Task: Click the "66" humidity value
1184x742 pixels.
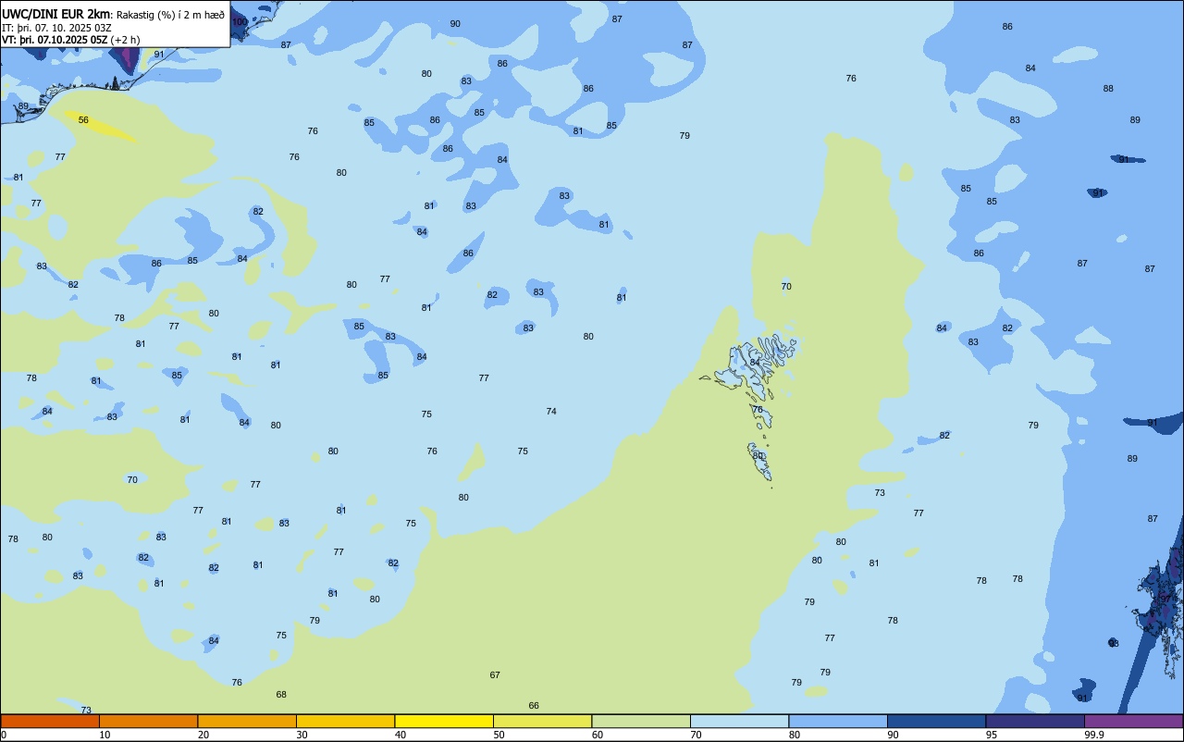Action: click(x=534, y=706)
